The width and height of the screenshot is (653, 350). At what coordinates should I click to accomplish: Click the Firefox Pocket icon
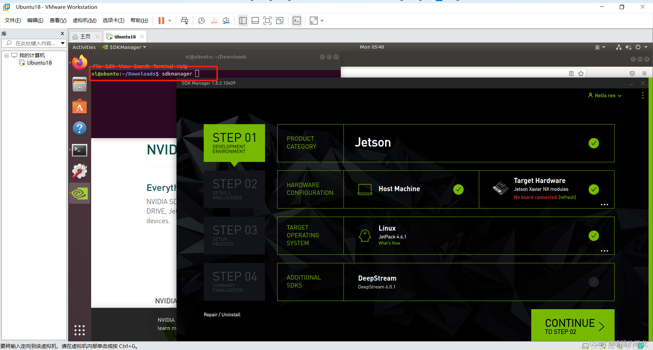(632, 73)
